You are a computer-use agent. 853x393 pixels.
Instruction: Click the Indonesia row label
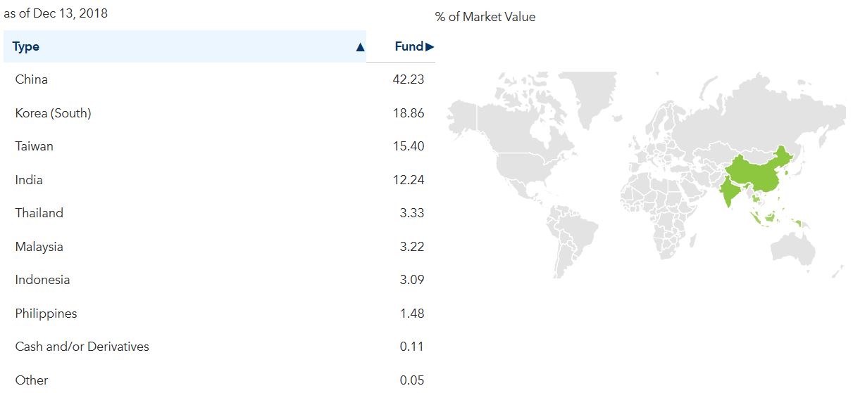tap(42, 280)
